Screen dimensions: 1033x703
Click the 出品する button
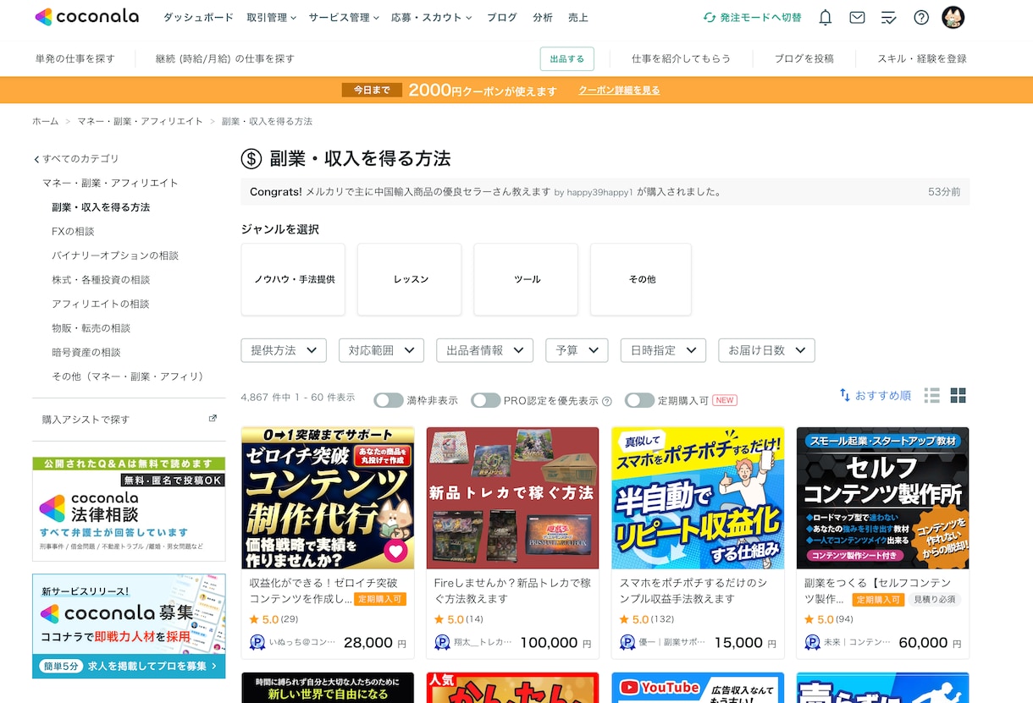(567, 58)
